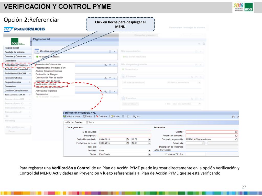Click the Cliente input field
This screenshot has width=262, height=196.
(x=210, y=132)
